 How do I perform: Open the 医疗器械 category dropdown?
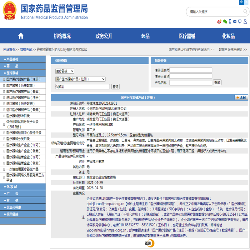click(x=65, y=71)
